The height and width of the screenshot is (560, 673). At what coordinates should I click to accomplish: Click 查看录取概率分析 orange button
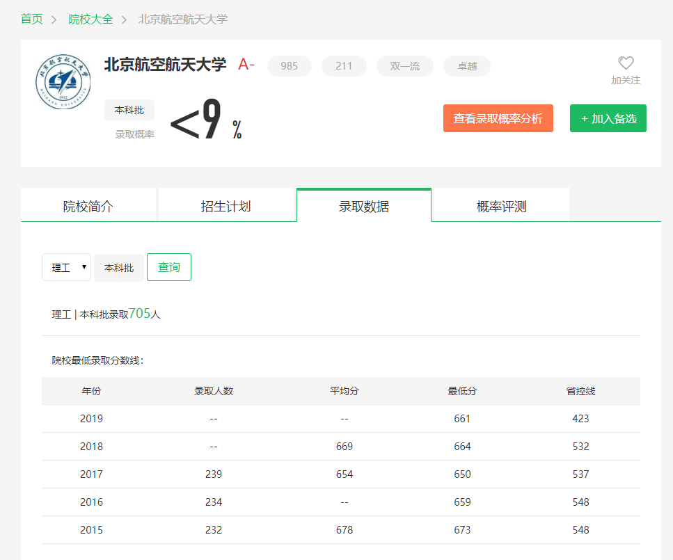(498, 118)
